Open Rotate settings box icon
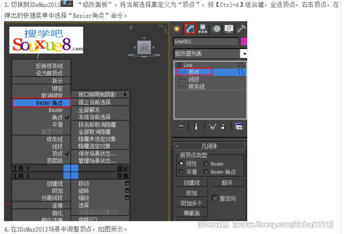353x234 pixels. tap(127, 190)
